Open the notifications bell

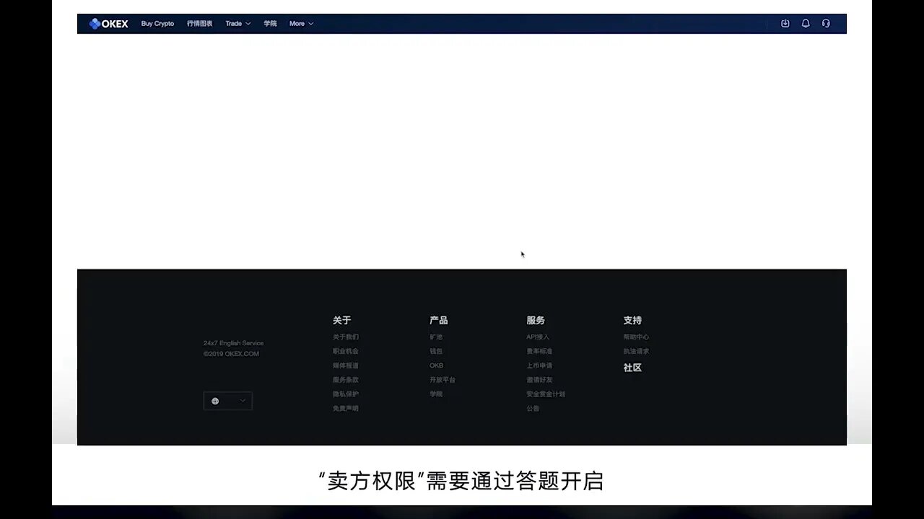coord(806,24)
